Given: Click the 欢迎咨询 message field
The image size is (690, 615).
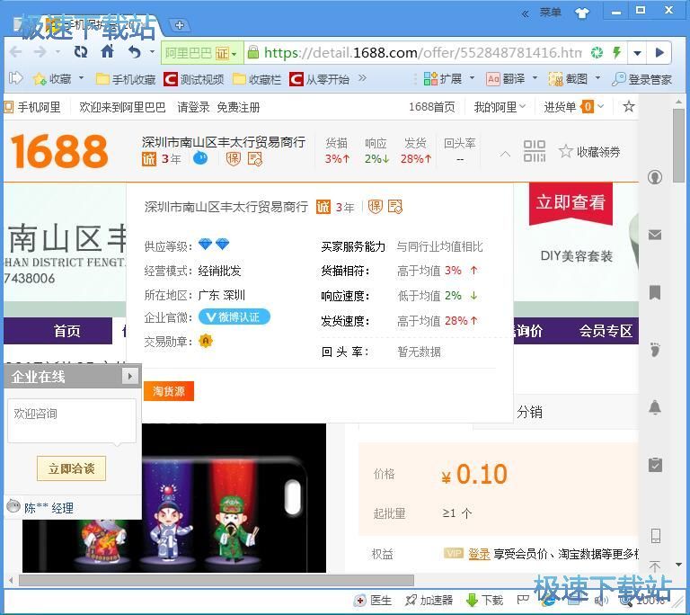Looking at the screenshot, I should [x=71, y=420].
